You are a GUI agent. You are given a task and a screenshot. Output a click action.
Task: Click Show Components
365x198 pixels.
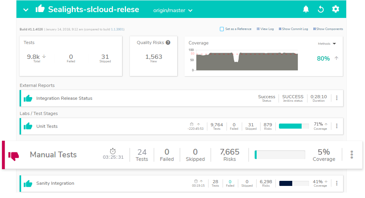pyautogui.click(x=328, y=29)
